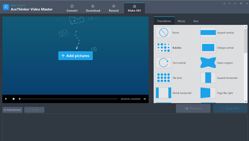
Task: Select the Expand vertical transition icon
Action: pos(208,32)
